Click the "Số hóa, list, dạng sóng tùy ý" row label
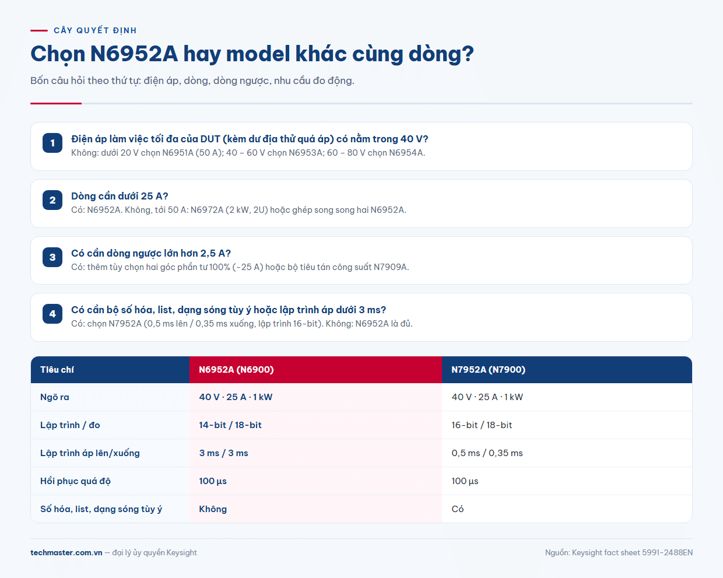Image resolution: width=723 pixels, height=578 pixels. [101, 509]
